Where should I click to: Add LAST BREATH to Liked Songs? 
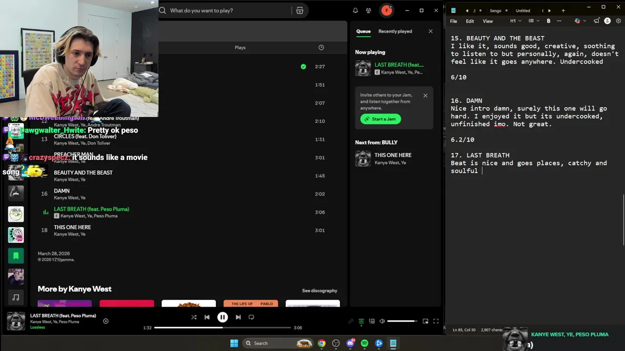pos(105,321)
